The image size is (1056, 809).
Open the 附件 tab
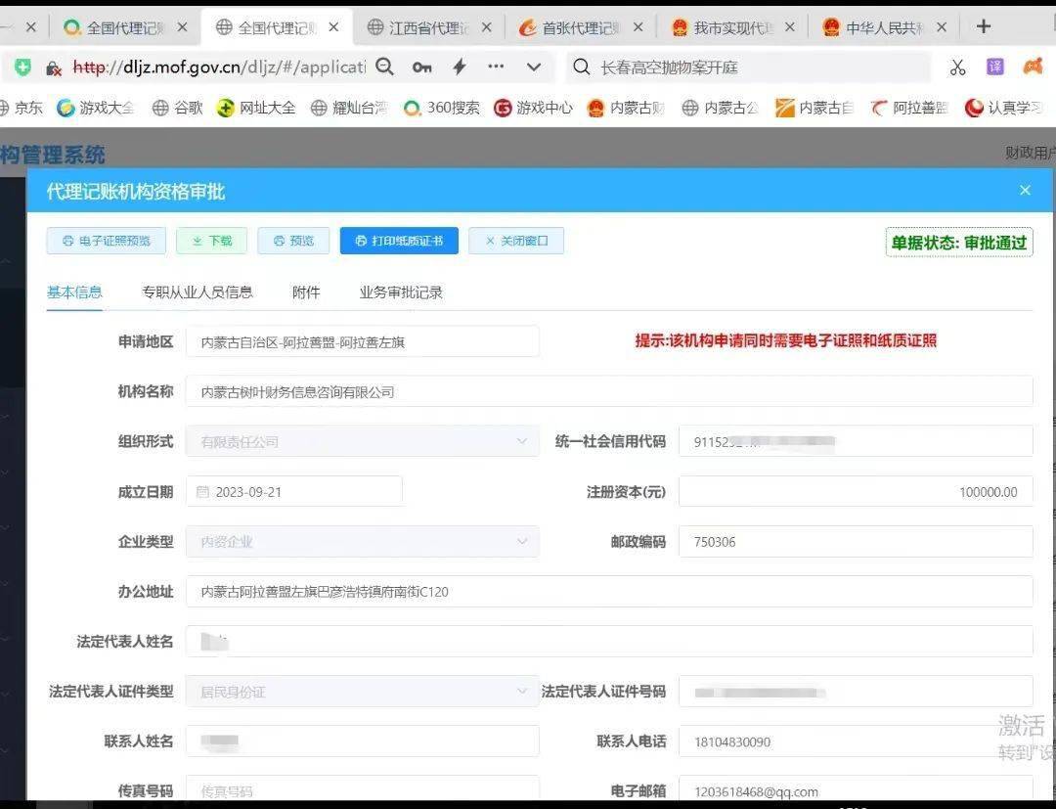click(x=306, y=292)
